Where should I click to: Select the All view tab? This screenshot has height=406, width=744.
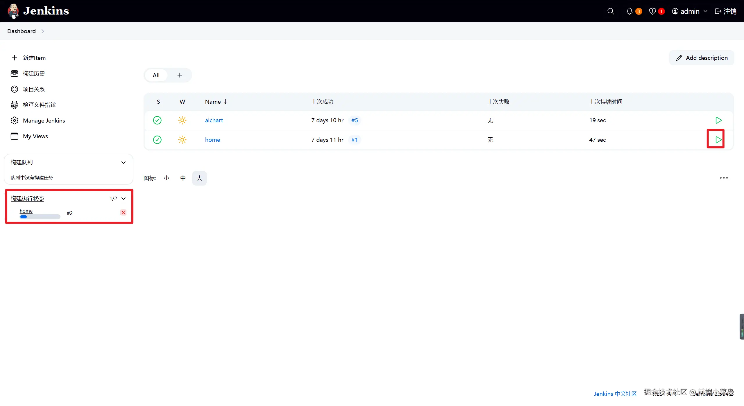[156, 75]
